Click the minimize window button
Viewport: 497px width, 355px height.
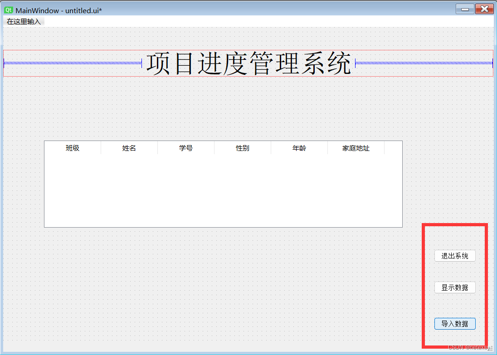464,8
